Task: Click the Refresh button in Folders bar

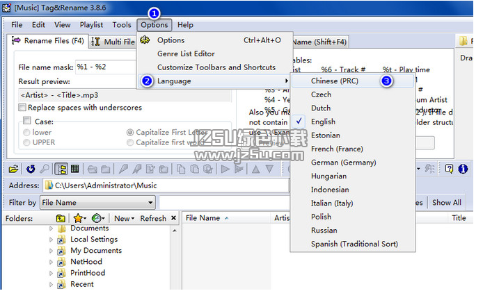Action: 153,218
